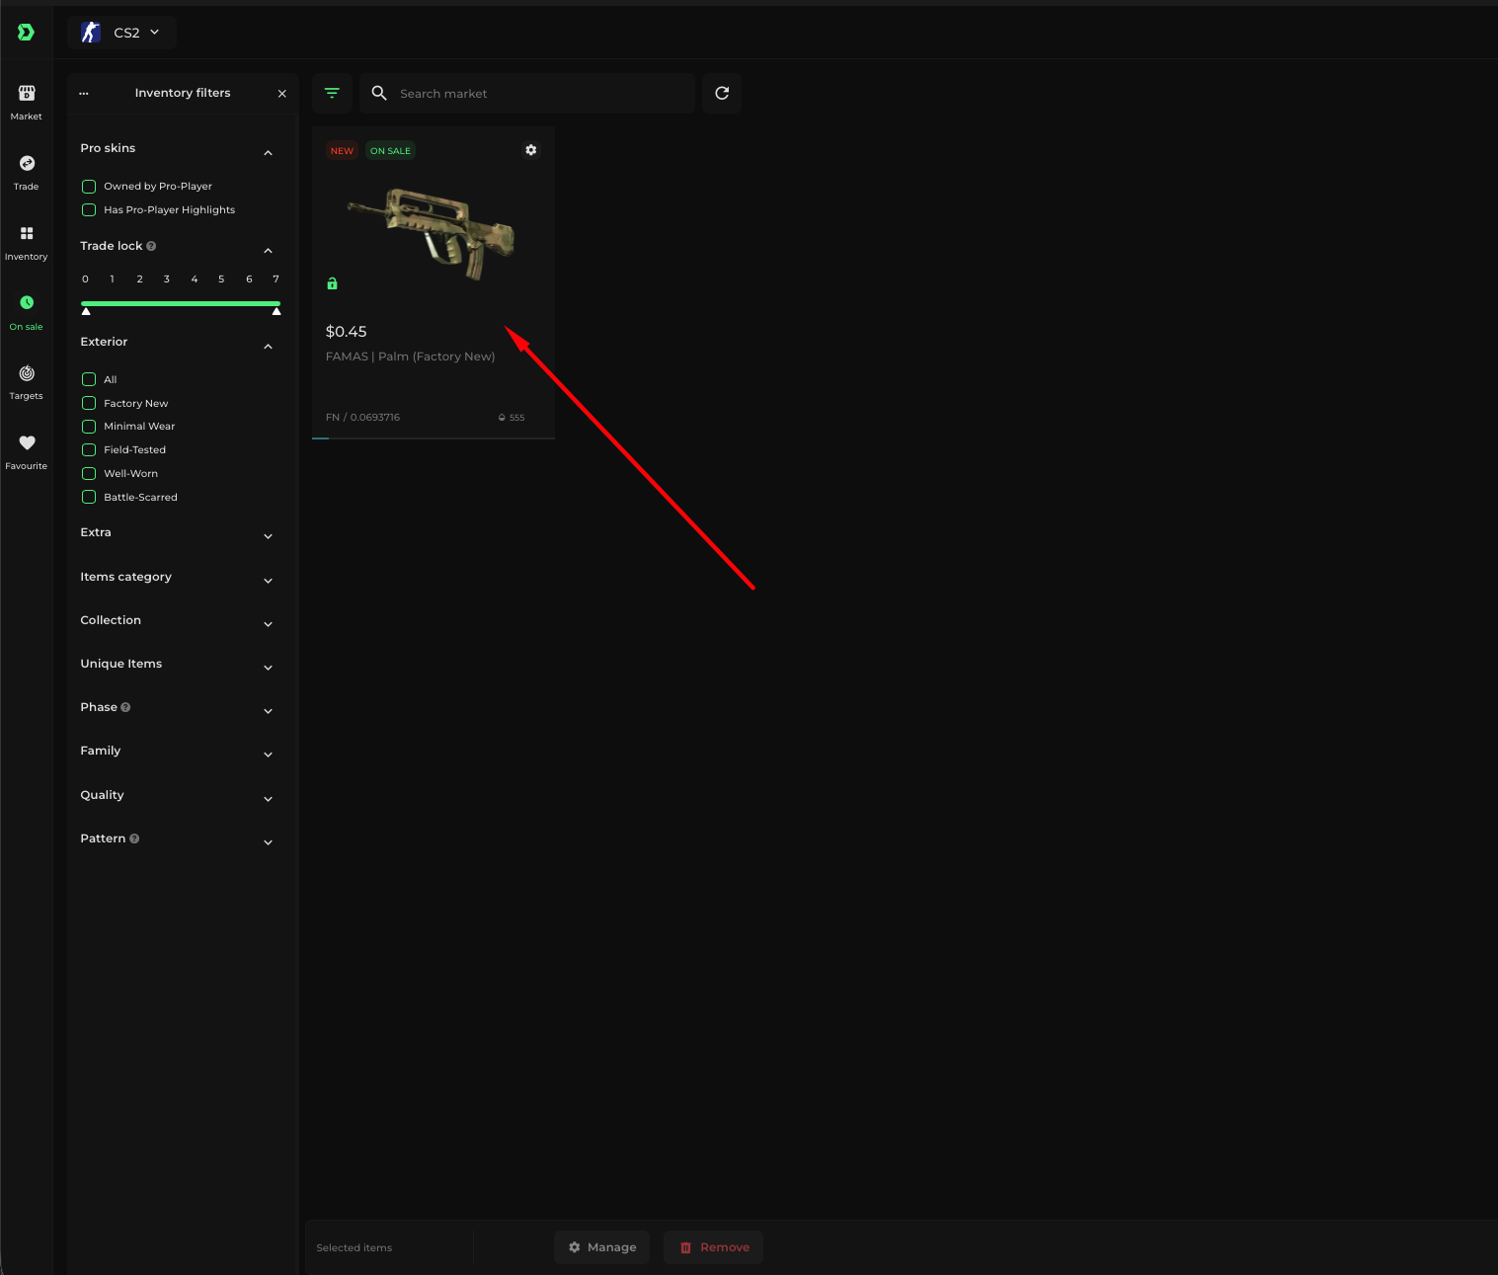Expand the Family filter section
The image size is (1498, 1275).
tap(269, 755)
